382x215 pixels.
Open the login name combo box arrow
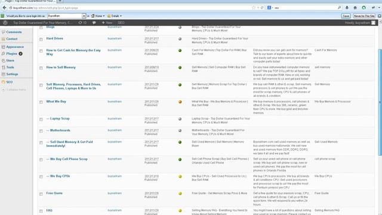pos(84,16)
